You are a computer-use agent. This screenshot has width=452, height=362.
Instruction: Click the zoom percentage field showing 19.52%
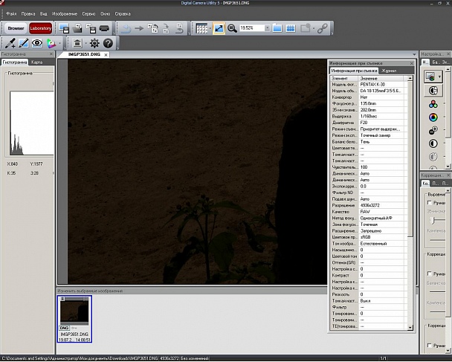tap(252, 28)
